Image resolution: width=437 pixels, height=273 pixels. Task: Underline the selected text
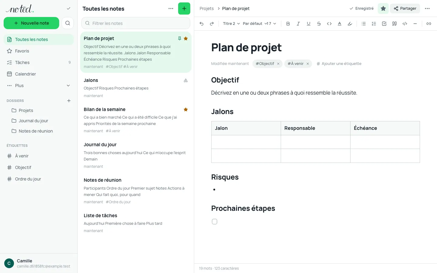coord(309,24)
